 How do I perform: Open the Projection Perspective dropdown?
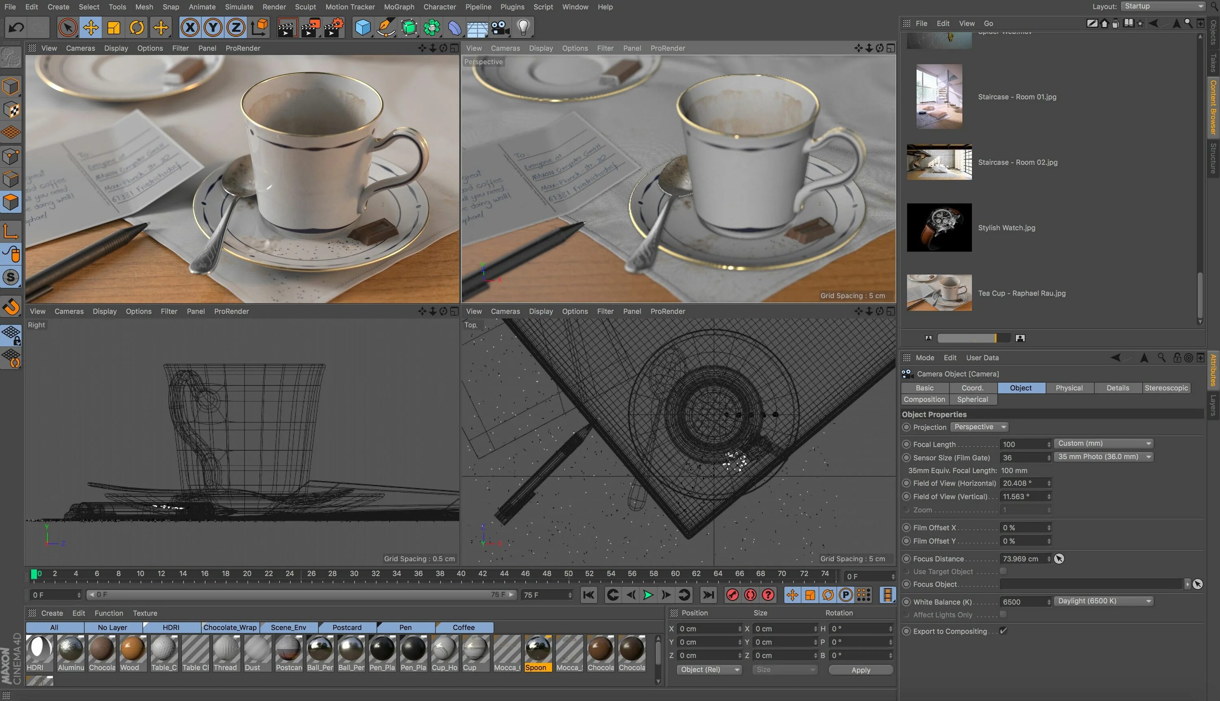979,427
